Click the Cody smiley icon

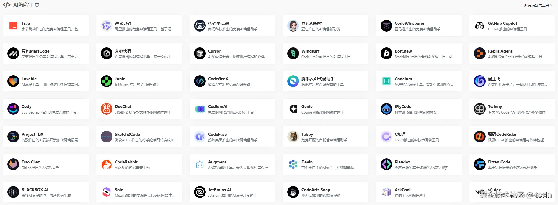[13, 109]
